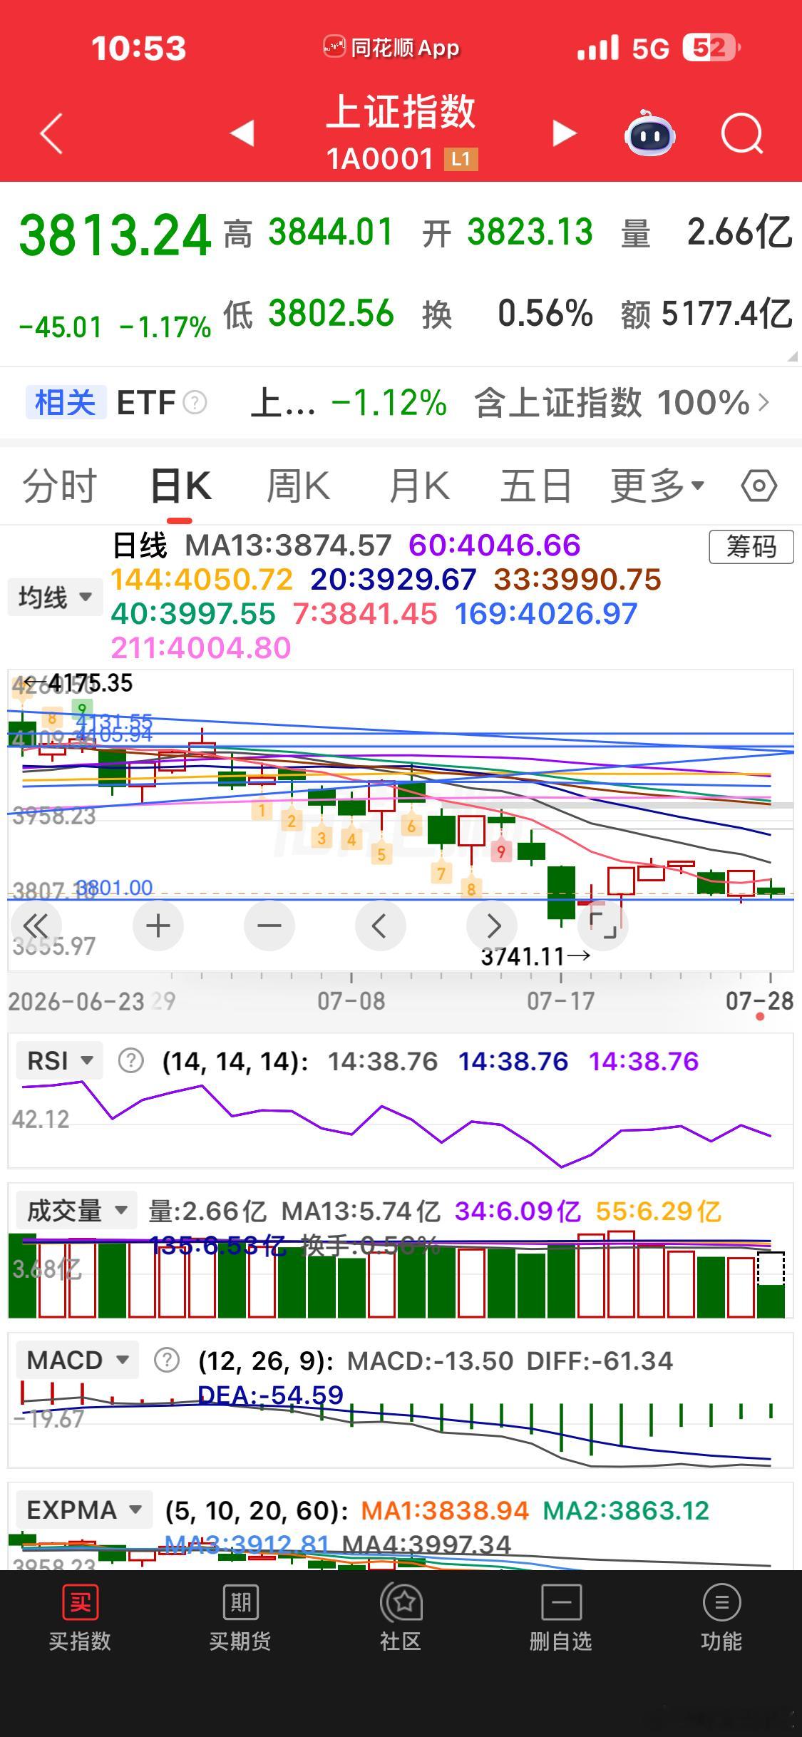802x1737 pixels.
Task: Switch to next index with right triangle
Action: pyautogui.click(x=564, y=133)
